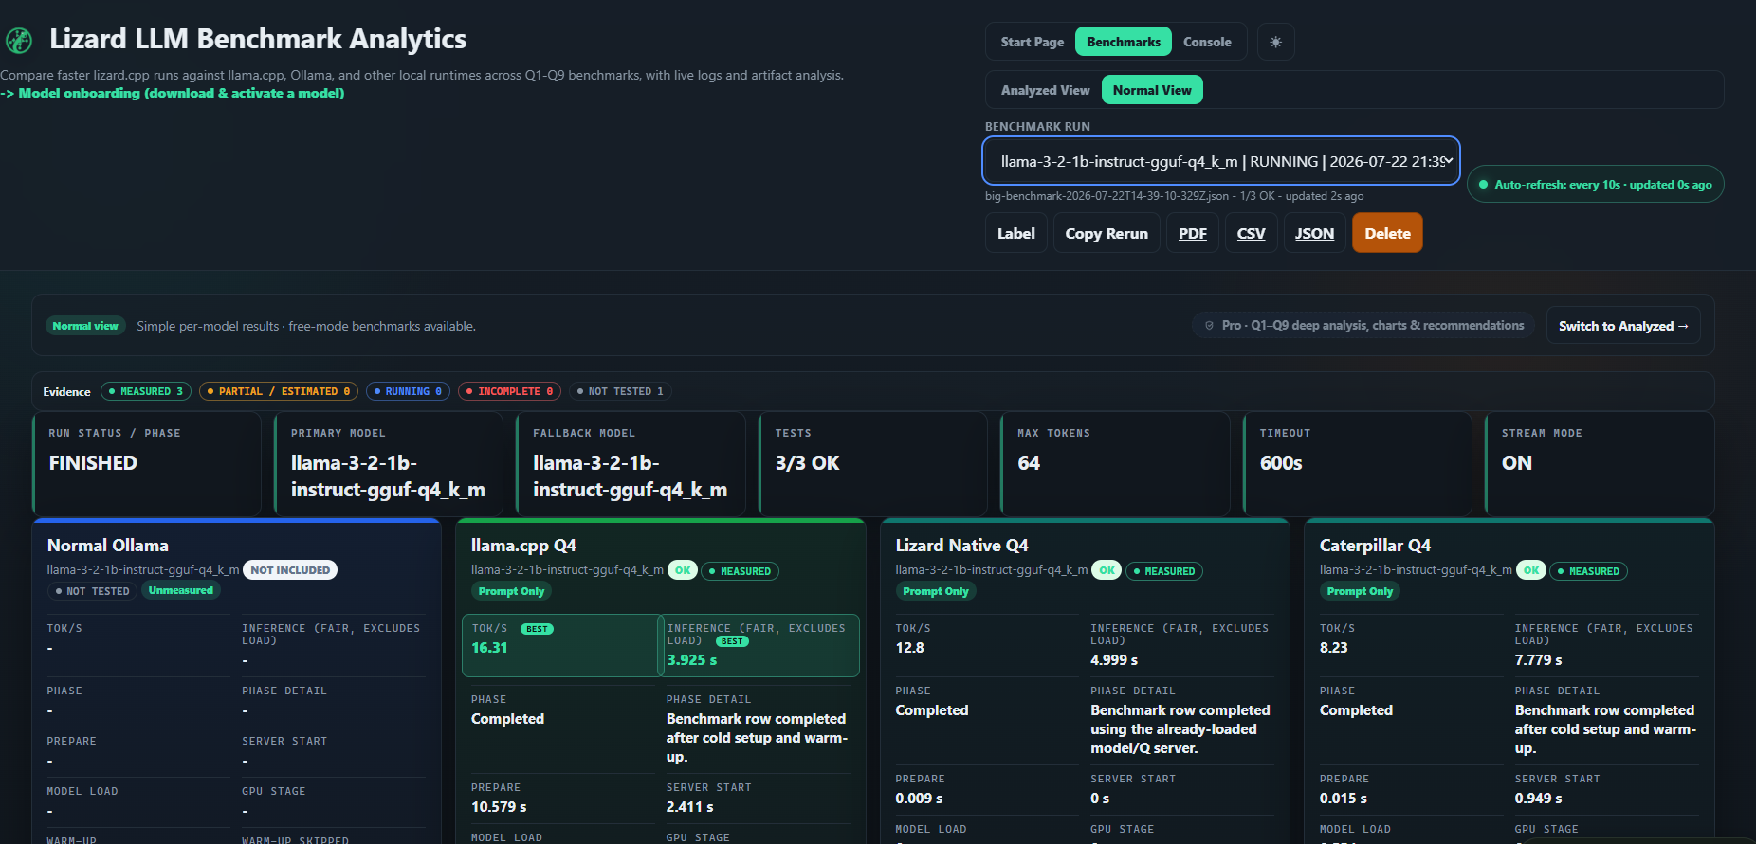Click the 4.999 s inference value
Viewport: 1756px width, 844px height.
click(x=1114, y=660)
